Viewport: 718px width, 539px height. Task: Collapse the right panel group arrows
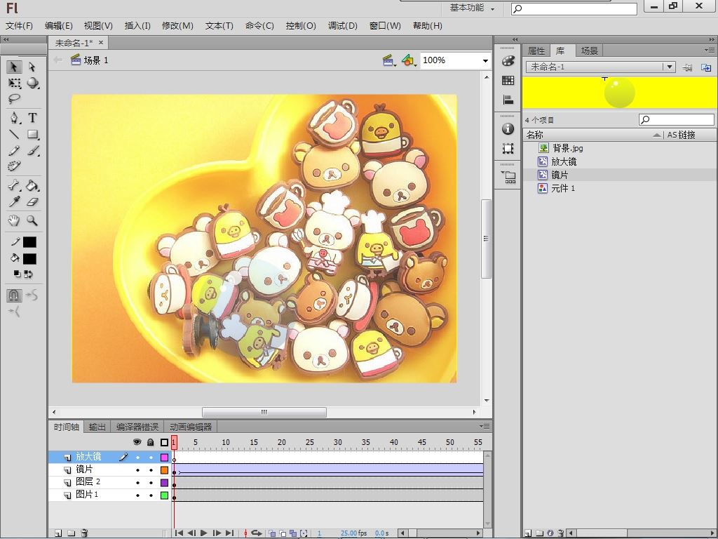(711, 39)
